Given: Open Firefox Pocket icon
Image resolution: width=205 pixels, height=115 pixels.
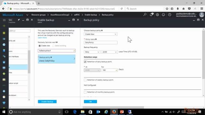Looking at the screenshot, I should (x=189, y=9).
